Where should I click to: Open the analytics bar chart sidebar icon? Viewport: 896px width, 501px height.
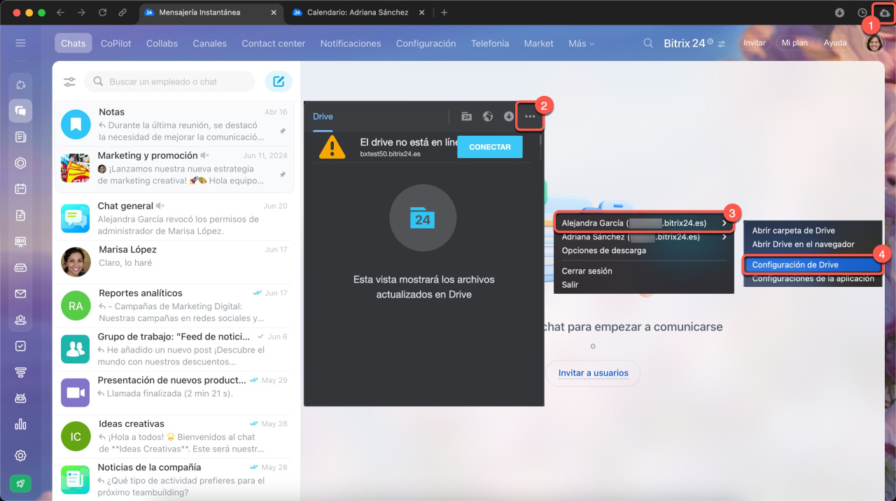pyautogui.click(x=20, y=425)
